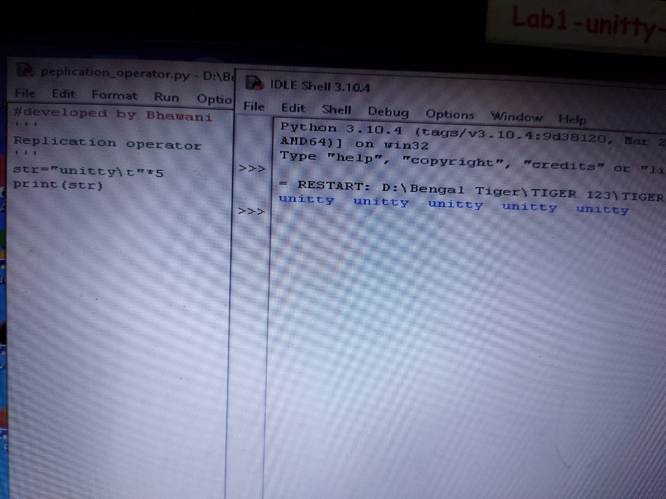The image size is (666, 499).
Task: Open the Edit menu in IDLE Shell
Action: [293, 108]
